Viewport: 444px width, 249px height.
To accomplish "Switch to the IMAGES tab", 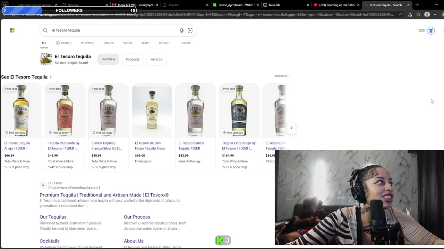I will [109, 43].
